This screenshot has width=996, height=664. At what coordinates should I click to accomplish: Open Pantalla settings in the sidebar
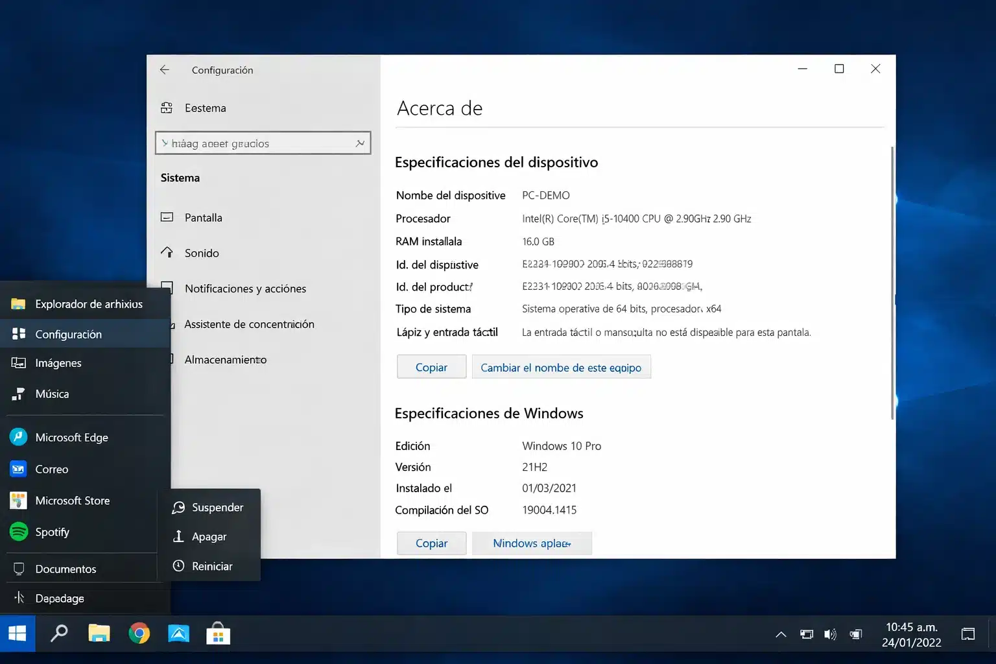(x=204, y=217)
